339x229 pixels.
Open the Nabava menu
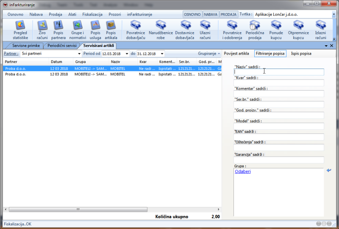click(x=36, y=14)
